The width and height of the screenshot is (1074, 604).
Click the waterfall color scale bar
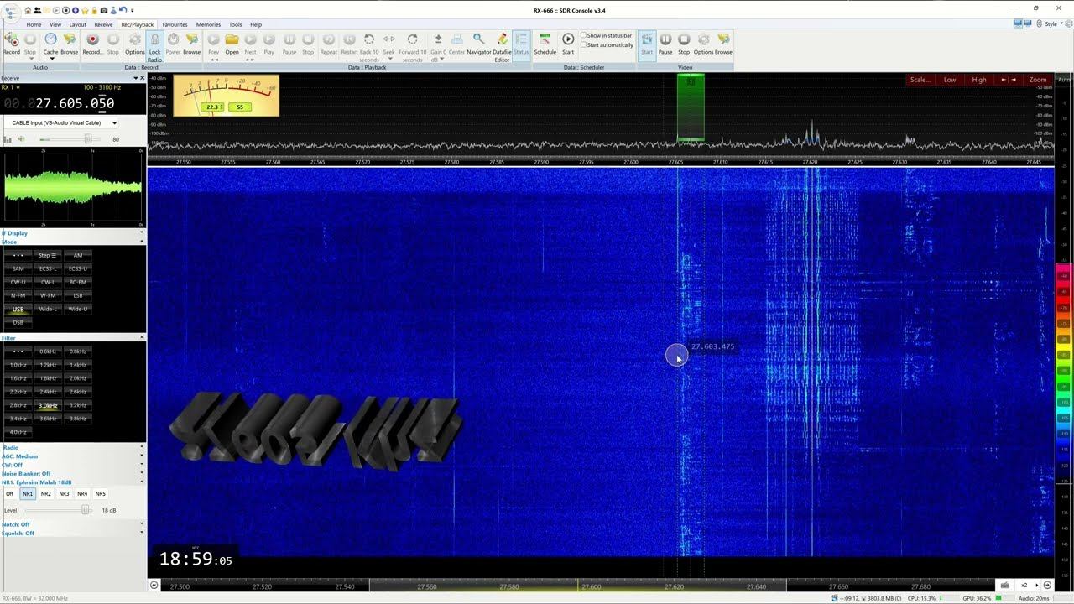tap(1064, 351)
